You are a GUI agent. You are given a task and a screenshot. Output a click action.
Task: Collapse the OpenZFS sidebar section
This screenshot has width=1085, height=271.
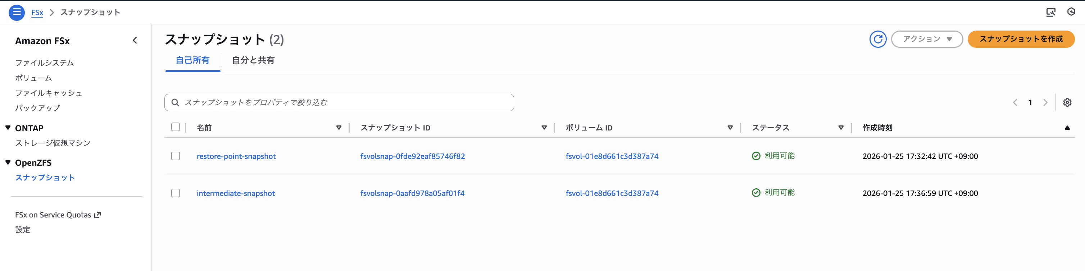(x=8, y=162)
